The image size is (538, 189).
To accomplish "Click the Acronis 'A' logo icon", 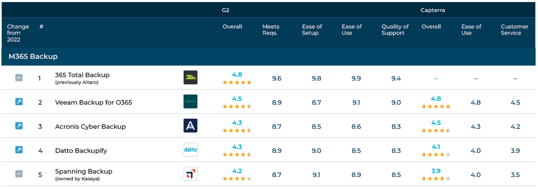I will click(190, 126).
